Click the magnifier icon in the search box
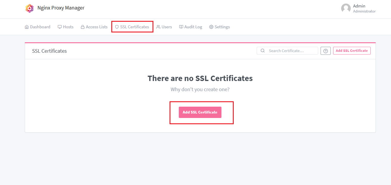The height and width of the screenshot is (185, 391). coord(263,51)
